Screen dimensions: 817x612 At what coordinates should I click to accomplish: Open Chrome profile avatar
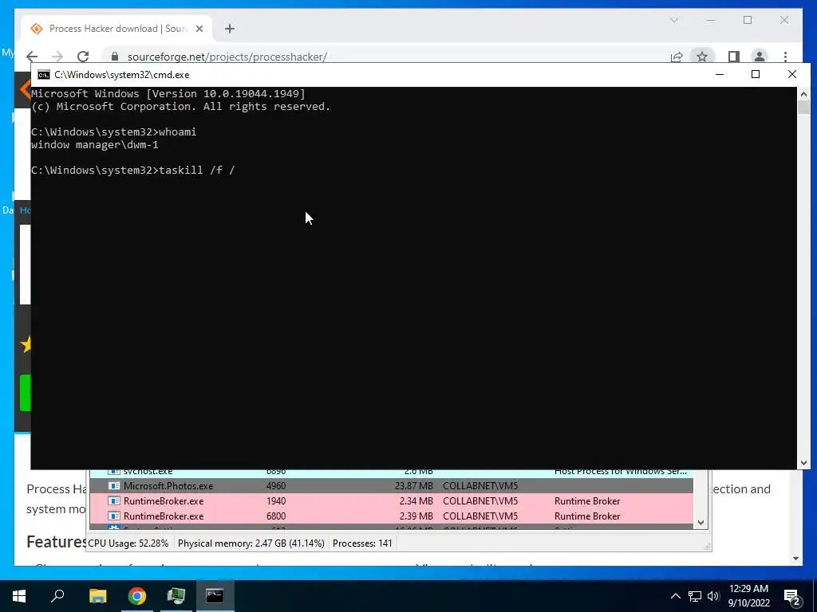coord(760,57)
